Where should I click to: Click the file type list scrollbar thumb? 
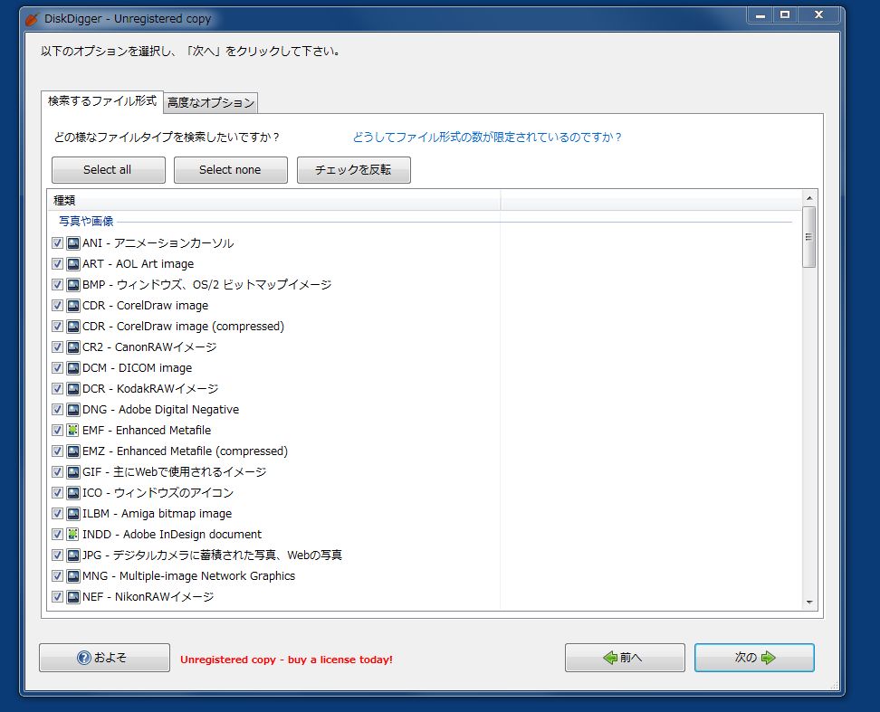pyautogui.click(x=809, y=237)
